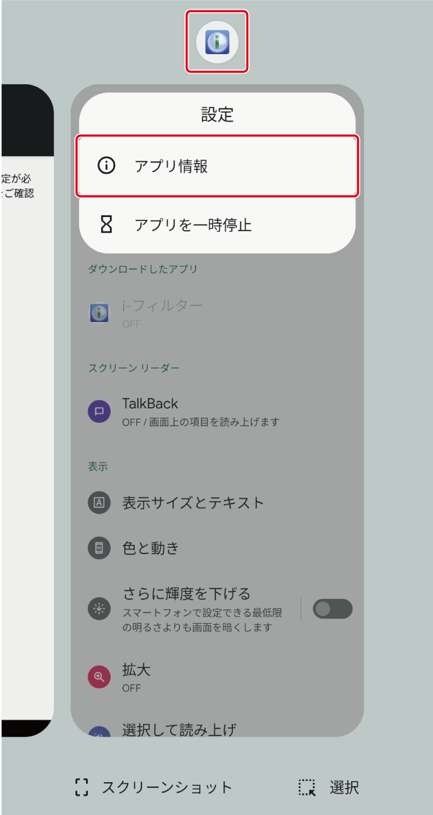Tap スクリーンショット button at bottom

pos(154,787)
